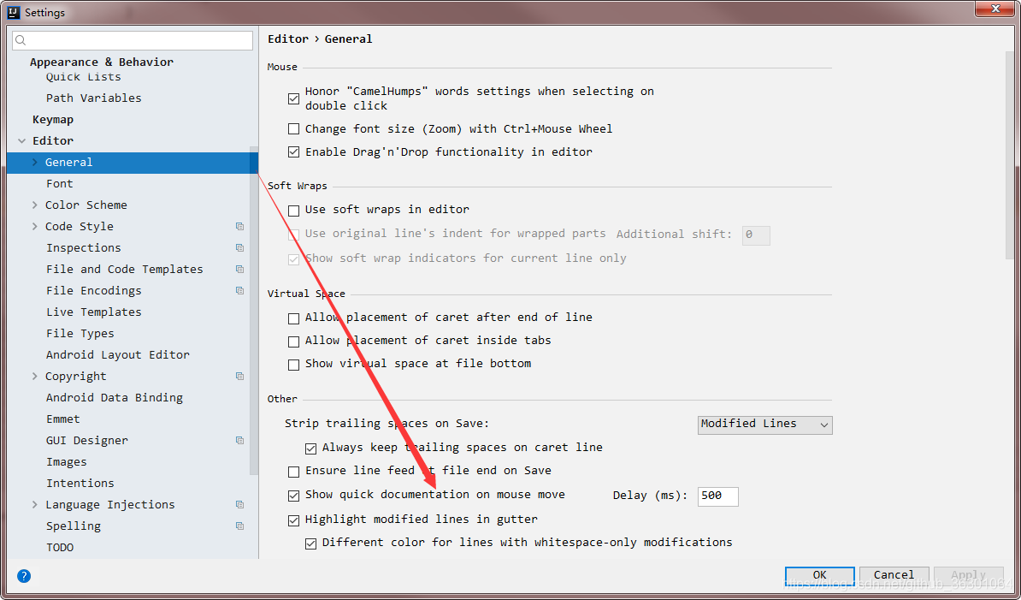Enable Use soft wraps in editor

293,211
